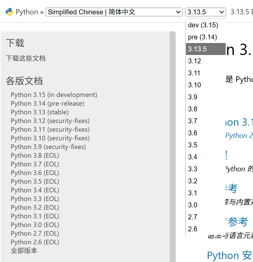
Task: Choose 3.5 in version dropdown list
Action: [206, 145]
